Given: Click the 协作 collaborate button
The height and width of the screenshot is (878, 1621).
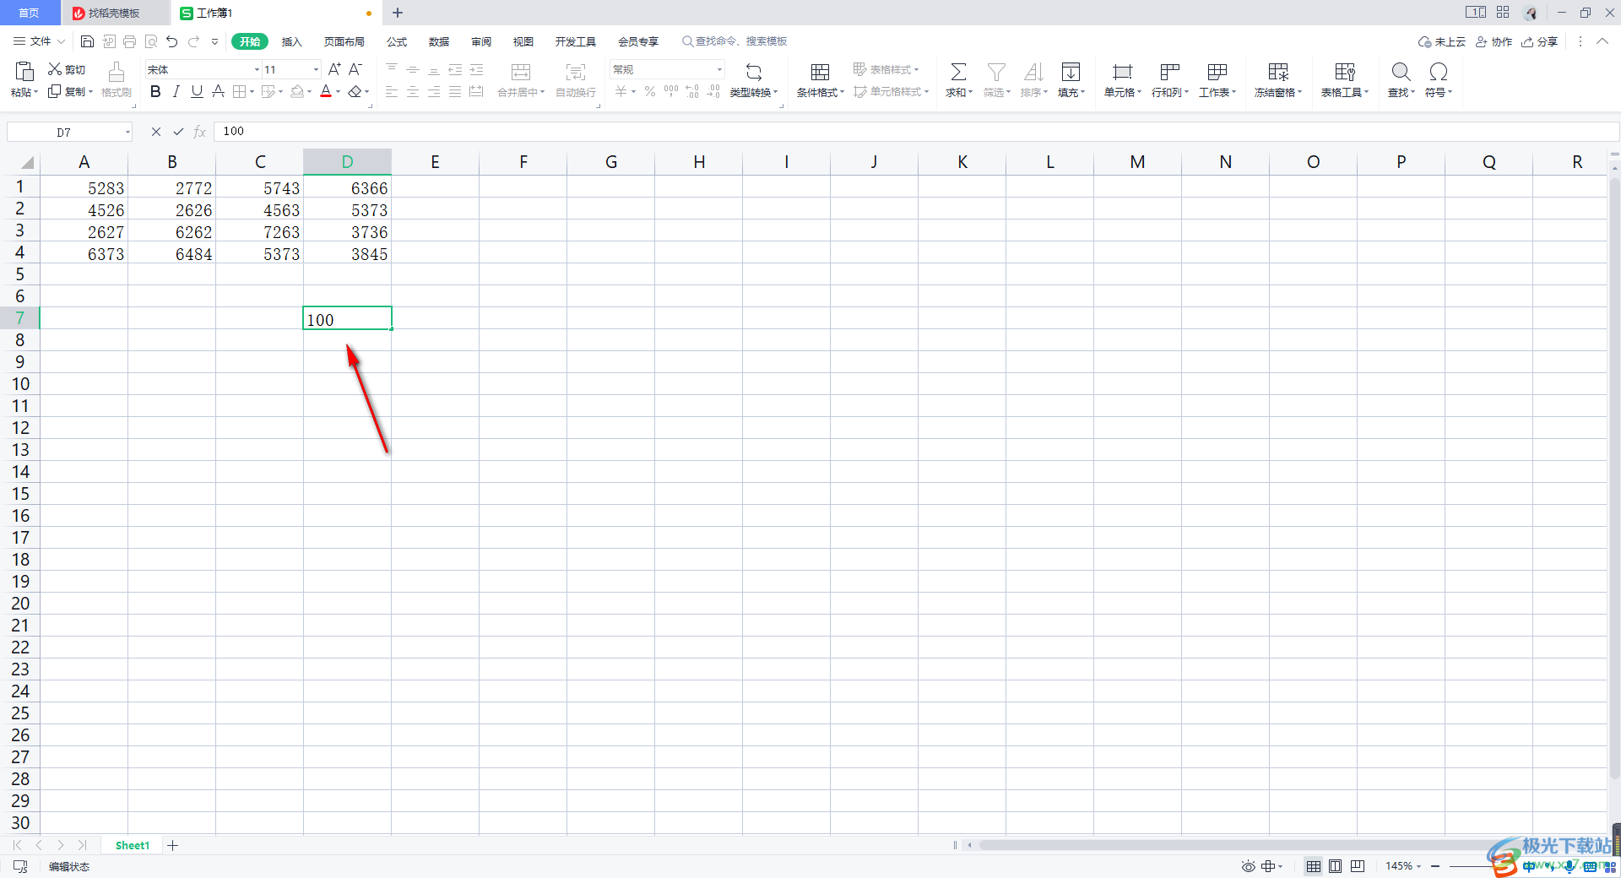Looking at the screenshot, I should click(x=1494, y=41).
